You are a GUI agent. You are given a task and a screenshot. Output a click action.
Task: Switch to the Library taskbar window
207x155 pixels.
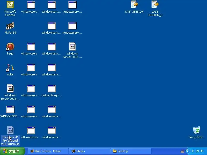[x=89, y=151]
